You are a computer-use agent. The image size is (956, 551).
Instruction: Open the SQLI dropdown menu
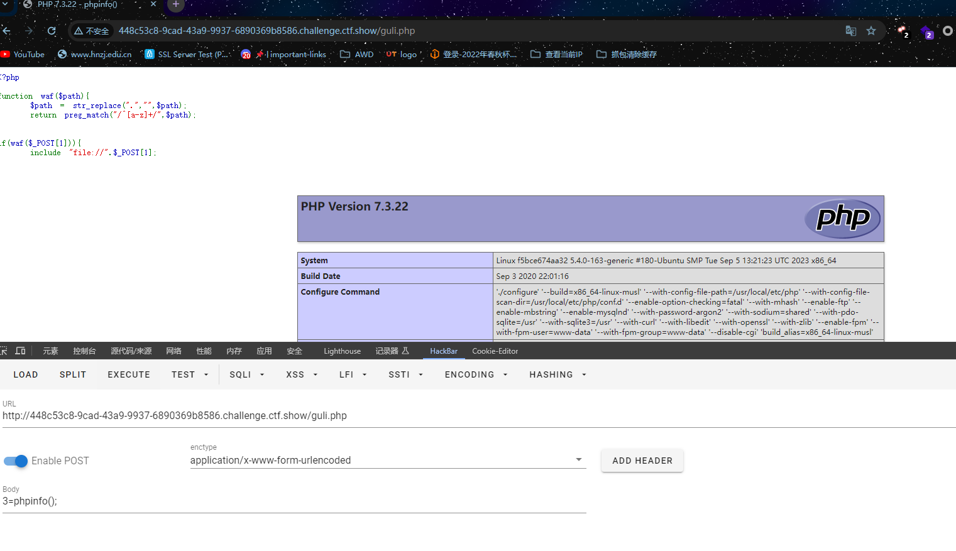point(247,374)
